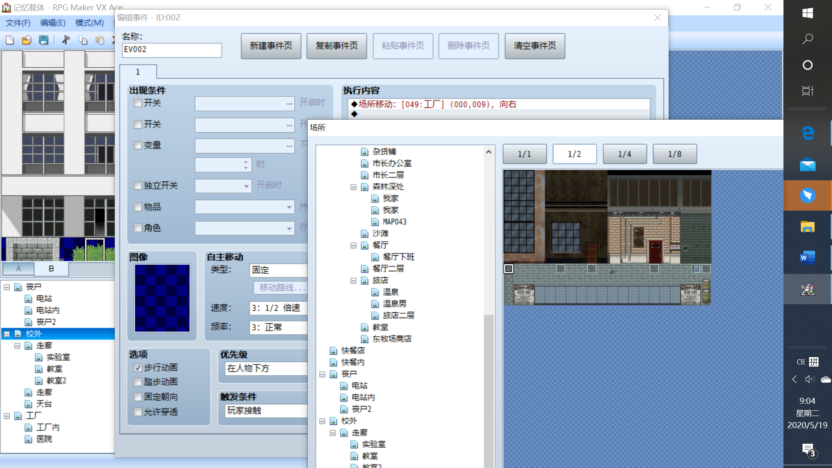Open Microsoft Word from the taskbar
Viewport: 832px width, 468px height.
pyautogui.click(x=807, y=258)
